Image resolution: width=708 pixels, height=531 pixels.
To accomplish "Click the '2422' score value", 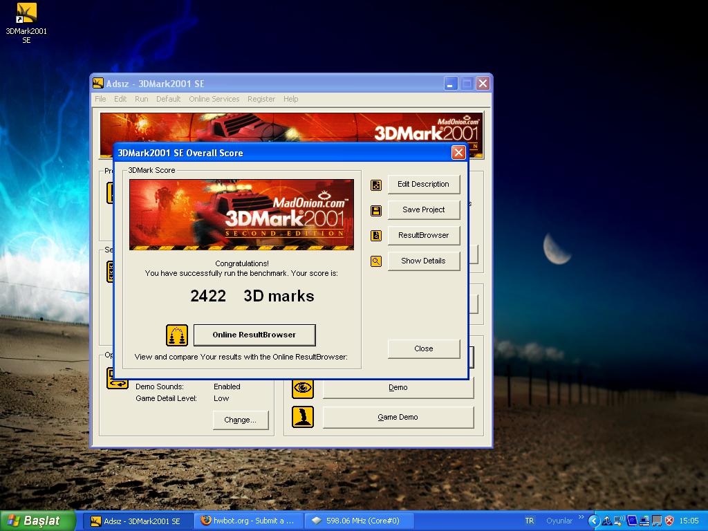I will coord(207,296).
